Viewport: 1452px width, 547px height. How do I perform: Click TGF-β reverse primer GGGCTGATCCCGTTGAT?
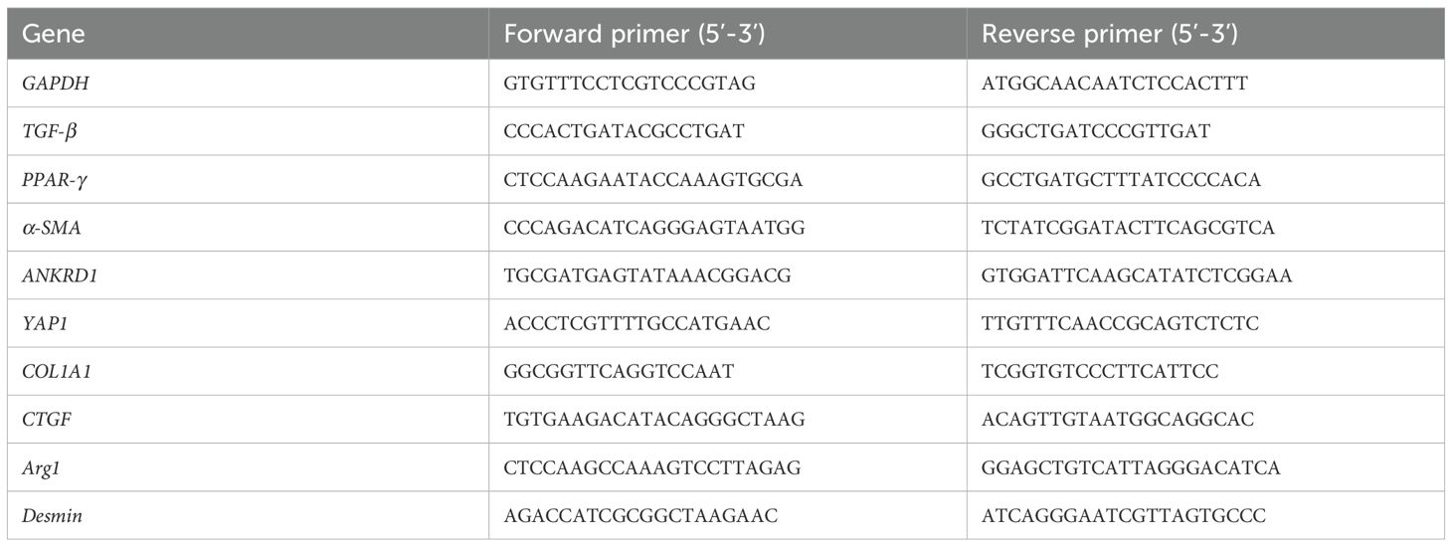pos(1094,131)
